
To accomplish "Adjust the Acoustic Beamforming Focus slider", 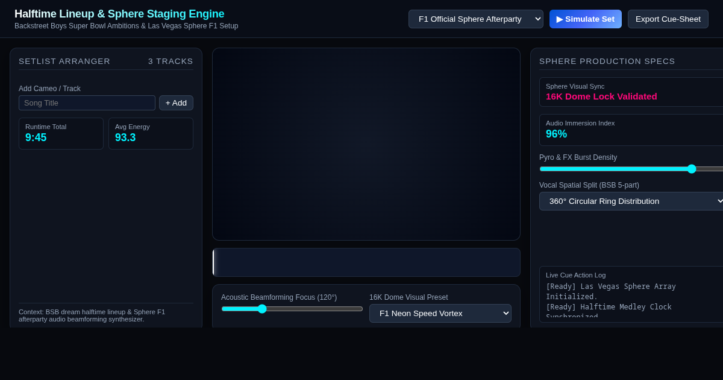I will [x=292, y=309].
